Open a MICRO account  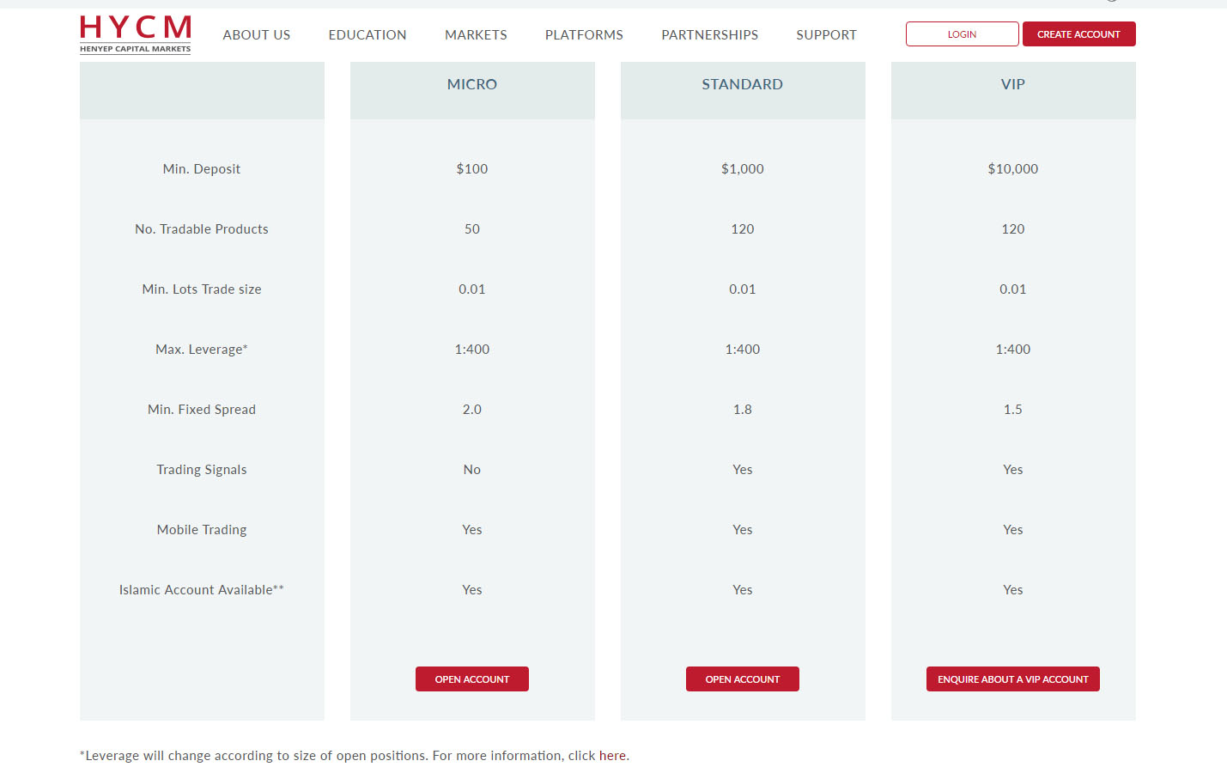tap(471, 679)
